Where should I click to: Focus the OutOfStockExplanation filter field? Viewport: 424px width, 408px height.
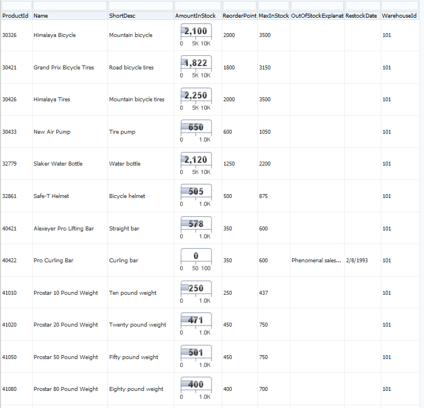318,6
